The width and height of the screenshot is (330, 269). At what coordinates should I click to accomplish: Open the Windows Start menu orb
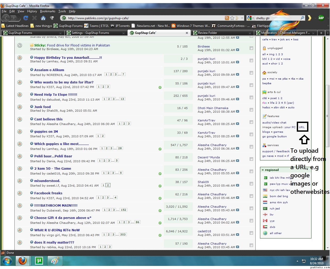click(7, 261)
